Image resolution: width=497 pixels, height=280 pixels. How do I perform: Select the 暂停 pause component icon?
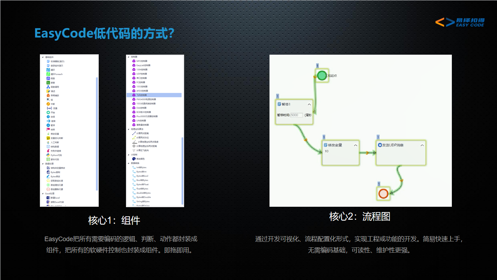(x=48, y=125)
